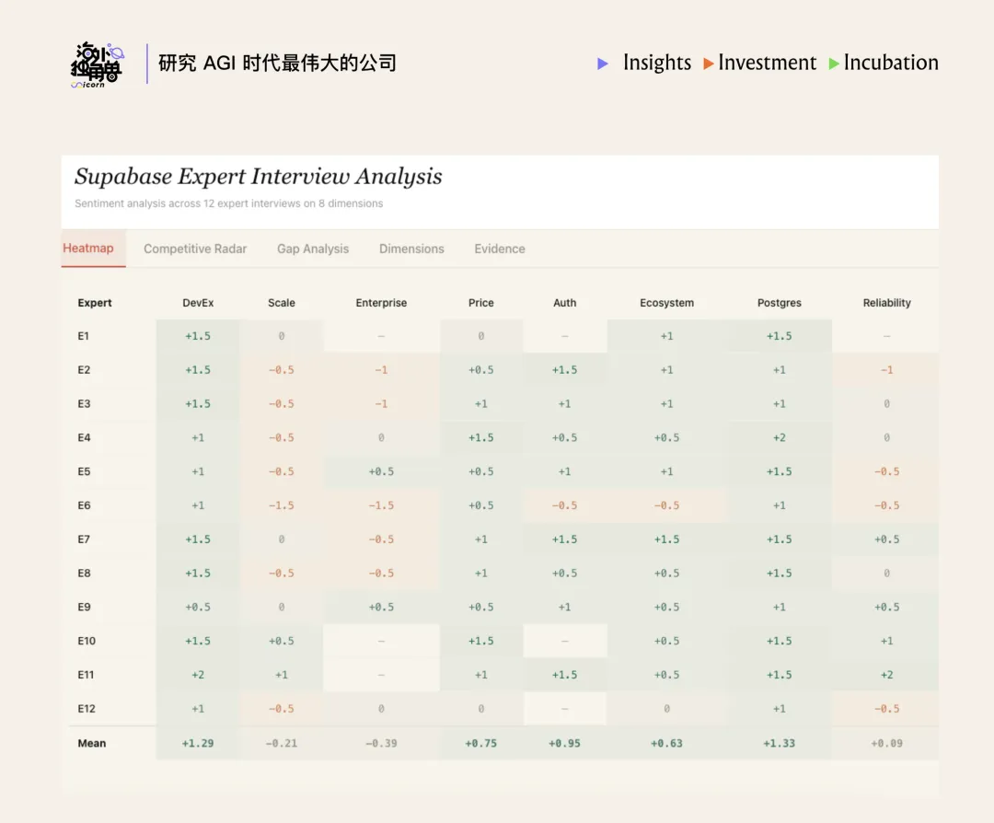Click the Reliability mean value +0.09
The height and width of the screenshot is (823, 994).
[887, 743]
